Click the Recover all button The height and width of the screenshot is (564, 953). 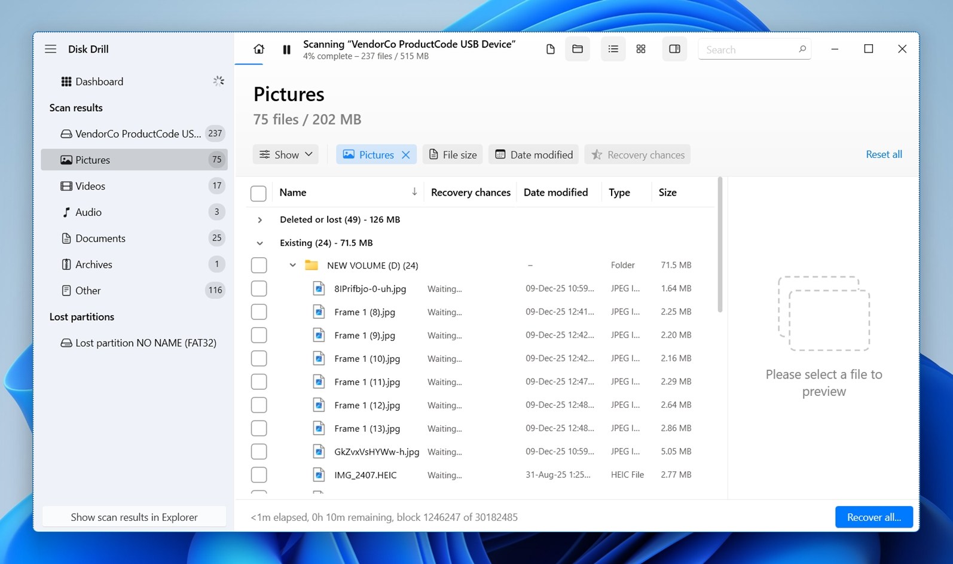tap(873, 517)
